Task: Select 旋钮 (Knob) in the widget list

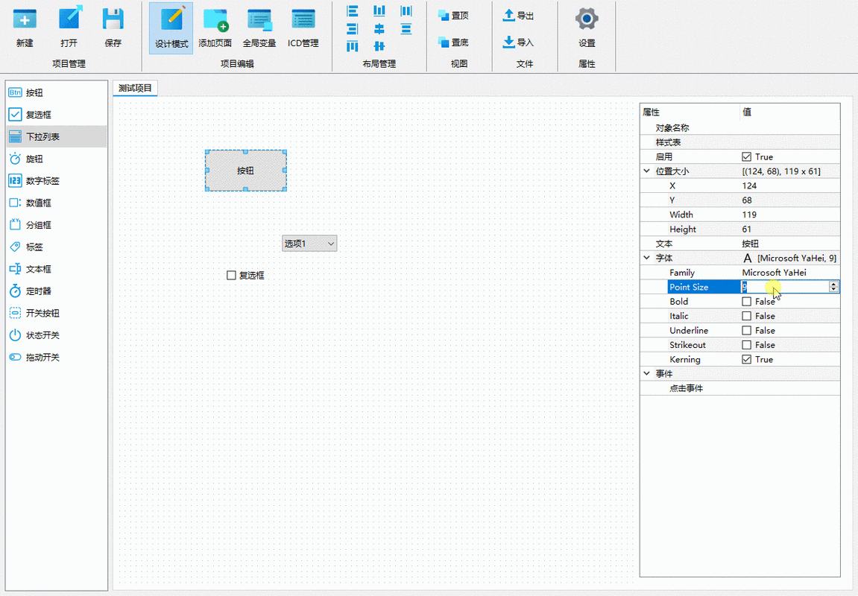Action: [x=34, y=159]
